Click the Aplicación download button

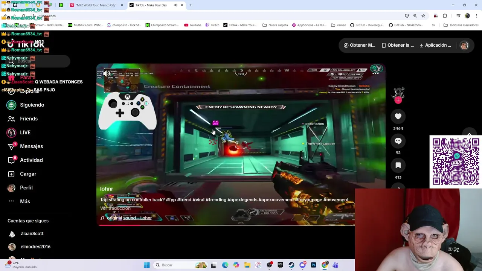(435, 45)
